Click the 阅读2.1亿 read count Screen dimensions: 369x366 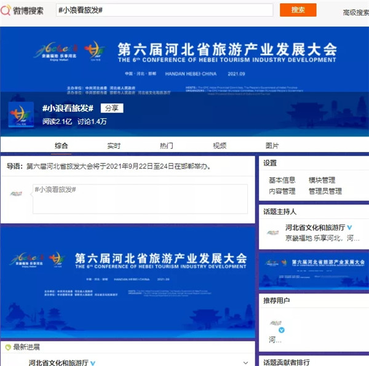(x=57, y=121)
